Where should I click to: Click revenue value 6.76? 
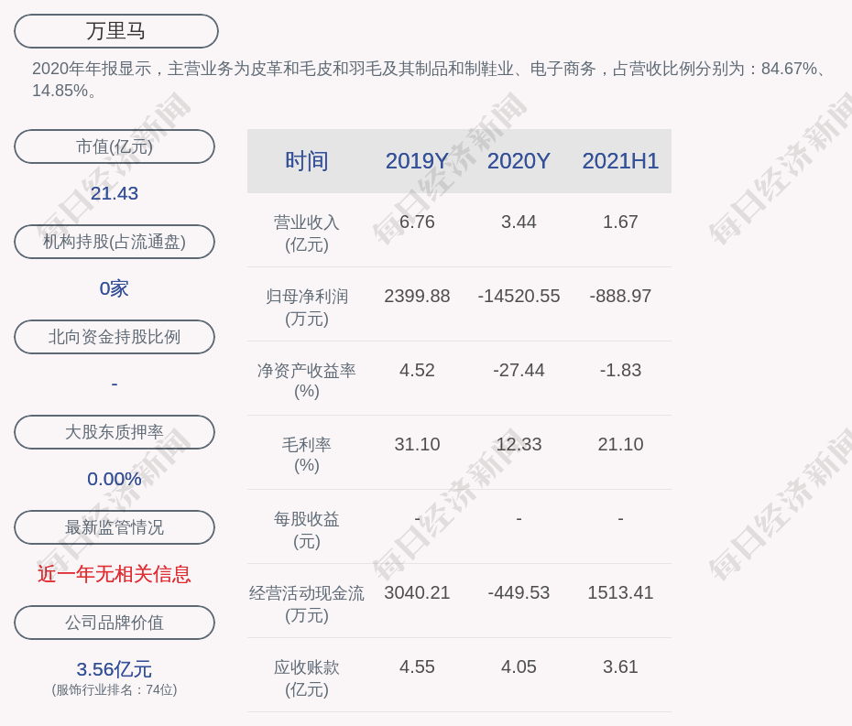(x=417, y=222)
